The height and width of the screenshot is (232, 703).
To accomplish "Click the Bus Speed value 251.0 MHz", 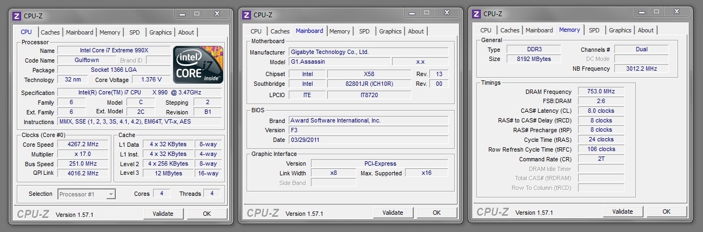I will (83, 164).
